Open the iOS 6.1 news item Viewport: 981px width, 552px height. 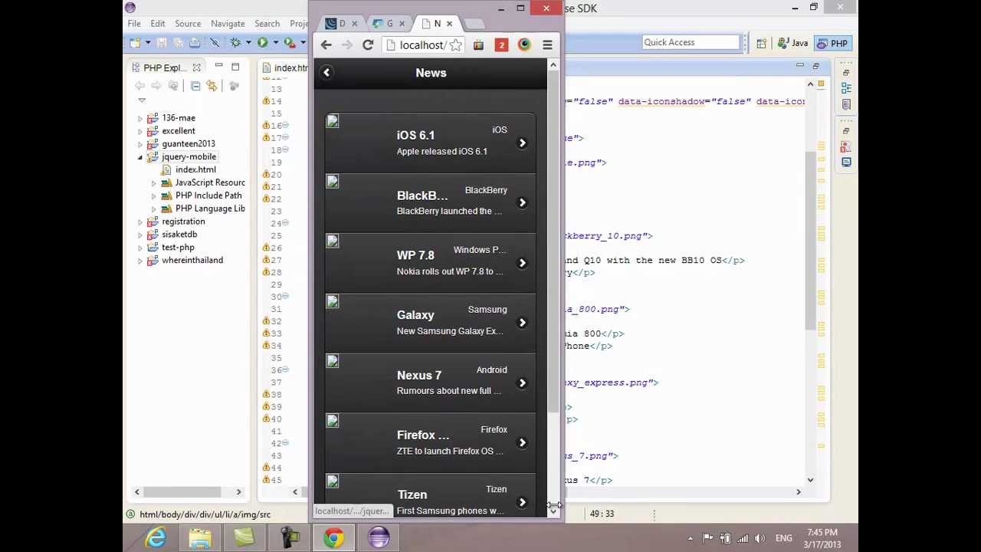pyautogui.click(x=431, y=143)
